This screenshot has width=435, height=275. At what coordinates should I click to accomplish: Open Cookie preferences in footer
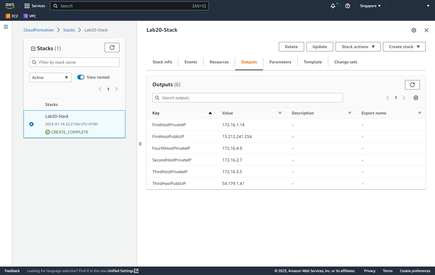pos(415,271)
